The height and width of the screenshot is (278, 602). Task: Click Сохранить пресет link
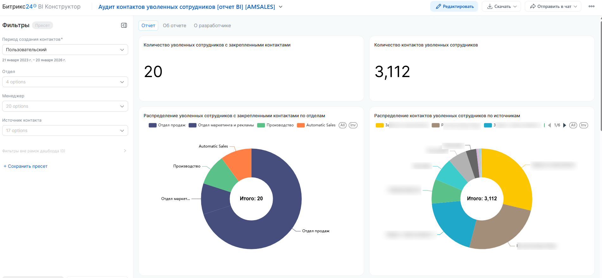coord(26,166)
